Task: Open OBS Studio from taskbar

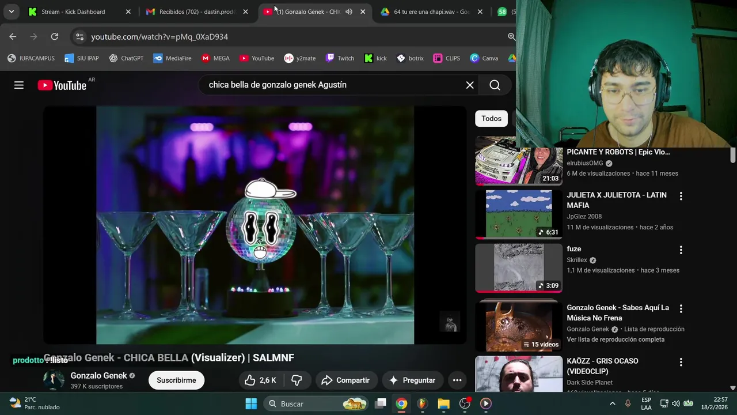Action: (465, 403)
